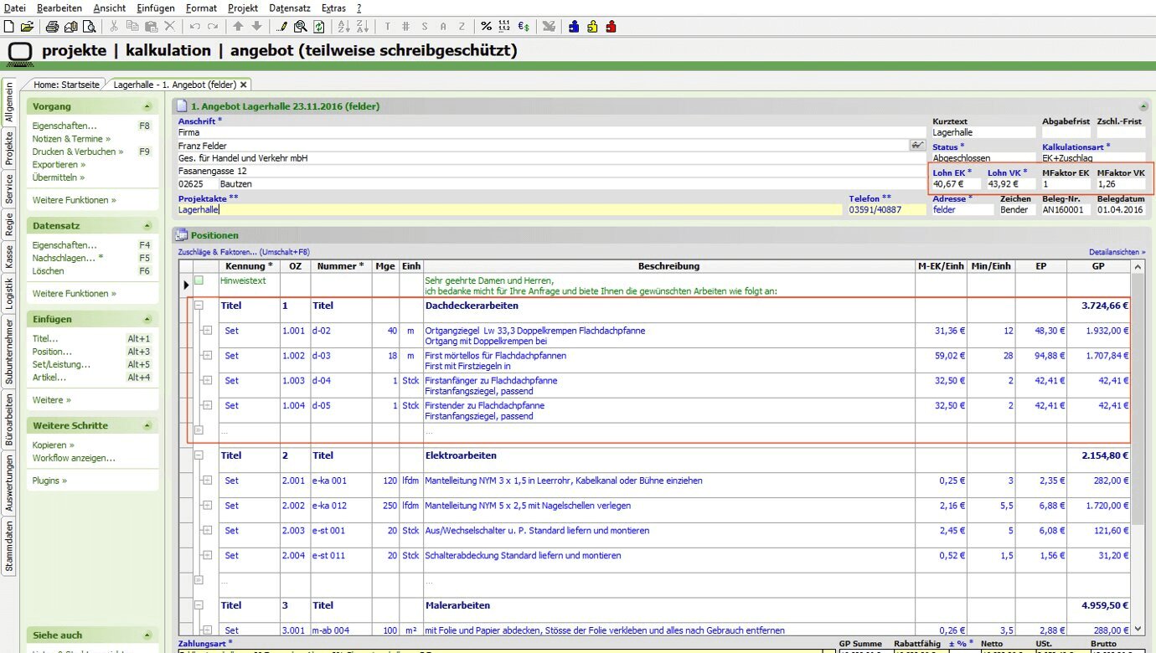This screenshot has width=1156, height=653.
Task: Open the Datensatz menu
Action: [288, 8]
